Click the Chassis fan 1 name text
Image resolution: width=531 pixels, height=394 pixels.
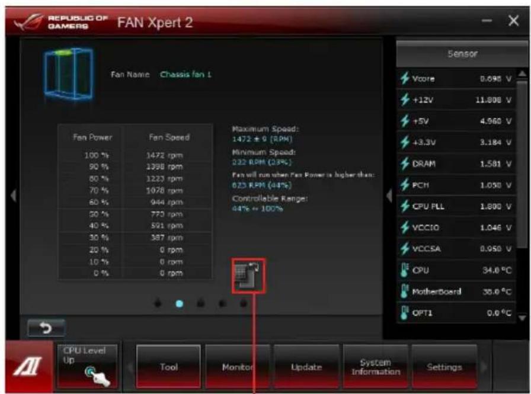[x=185, y=75]
